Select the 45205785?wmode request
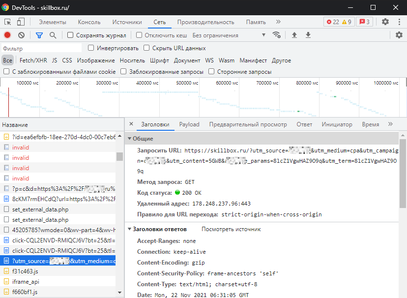Screen dimensions: 407x298 [x=58, y=230]
